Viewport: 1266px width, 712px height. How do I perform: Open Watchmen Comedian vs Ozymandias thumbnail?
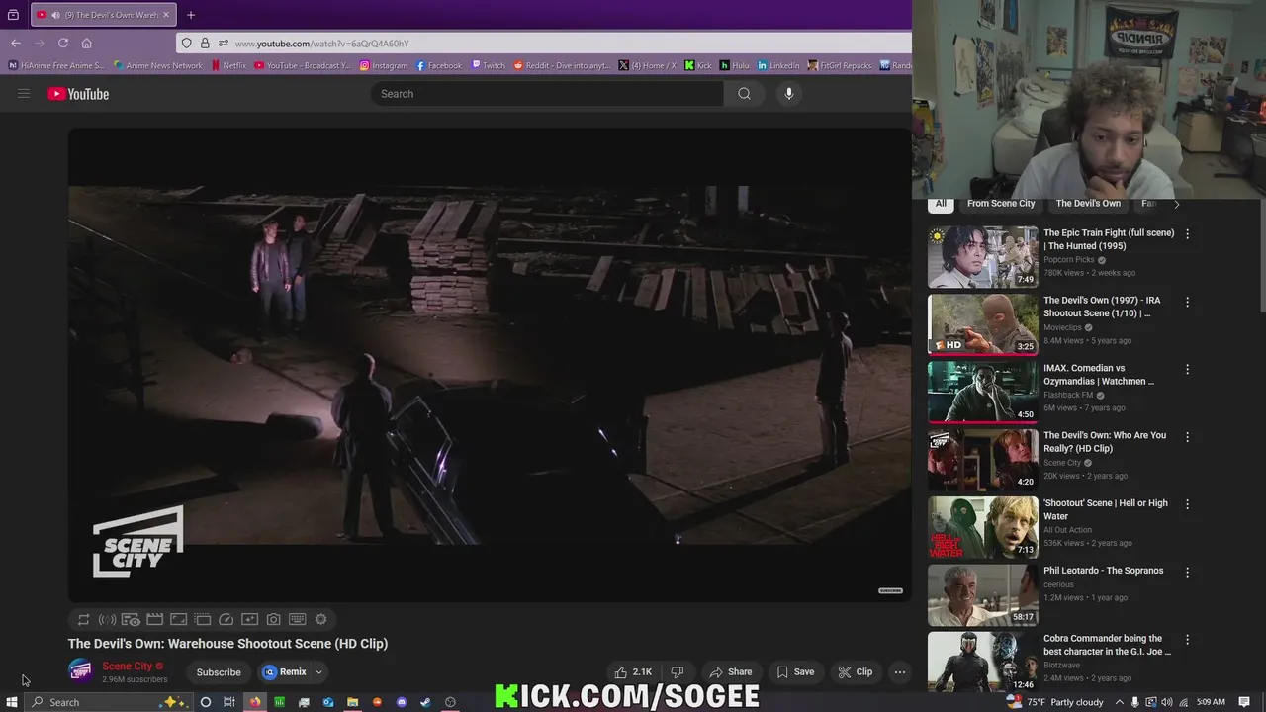click(x=982, y=392)
